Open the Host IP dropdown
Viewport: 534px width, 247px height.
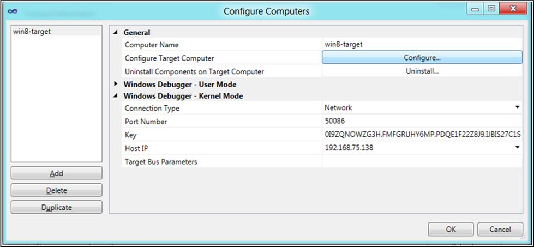point(517,148)
